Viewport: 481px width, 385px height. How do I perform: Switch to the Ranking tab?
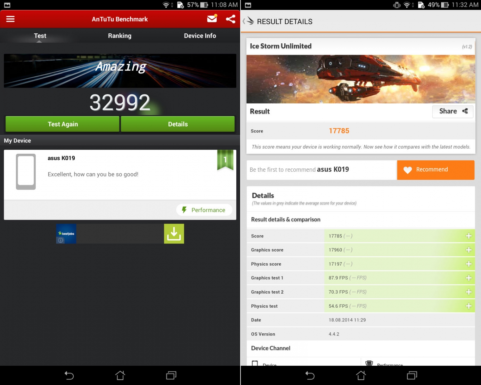pos(119,36)
